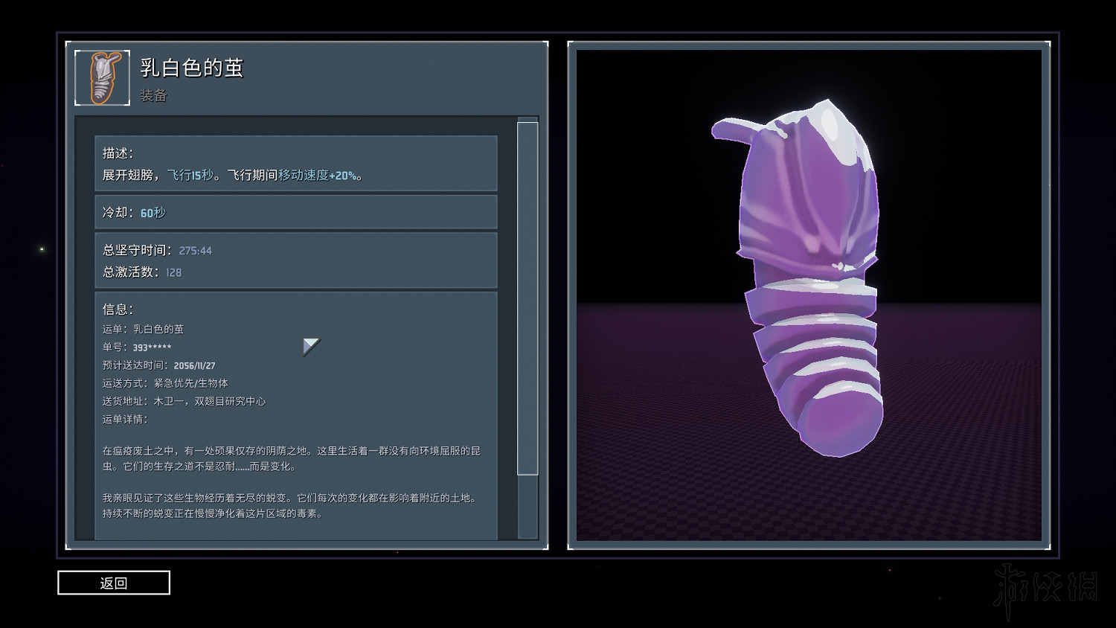1116x628 pixels.
Task: Select the 装备 category label
Action: pos(153,95)
